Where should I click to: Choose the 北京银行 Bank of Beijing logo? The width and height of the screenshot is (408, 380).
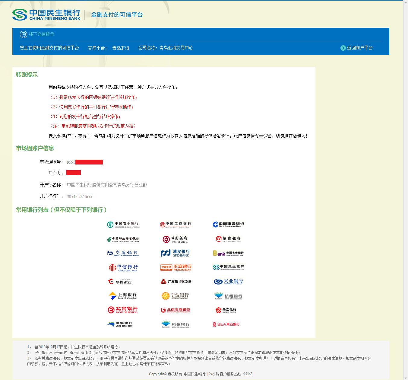click(x=123, y=310)
